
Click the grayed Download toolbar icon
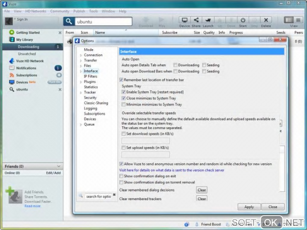pyautogui.click(x=146, y=20)
